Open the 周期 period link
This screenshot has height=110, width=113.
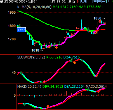point(83,1)
